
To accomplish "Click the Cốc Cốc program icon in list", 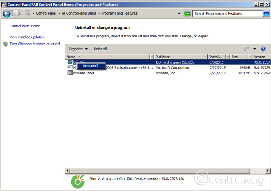I will (70, 62).
